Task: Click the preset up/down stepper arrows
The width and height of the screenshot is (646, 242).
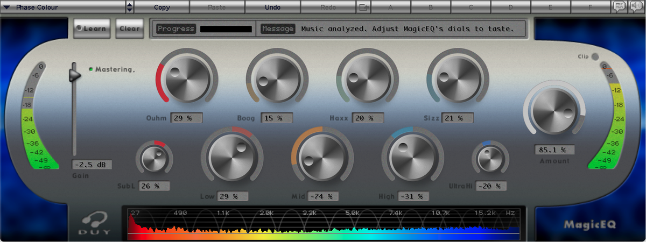Action: tap(129, 8)
